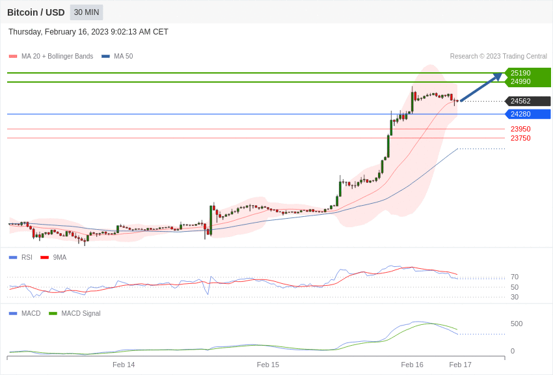This screenshot has width=553, height=375.
Task: Click the MACD 500 axis label
Action: coord(517,324)
